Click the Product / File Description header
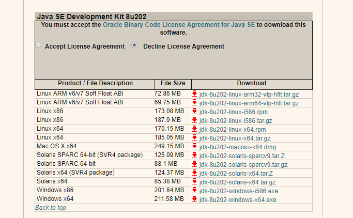Viewport: 353px width, 218px height. pyautogui.click(x=95, y=83)
